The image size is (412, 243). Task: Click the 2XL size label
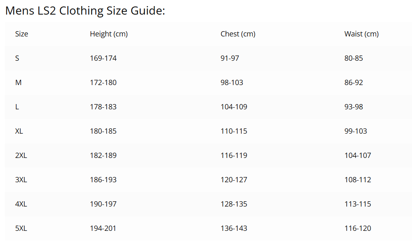point(21,156)
